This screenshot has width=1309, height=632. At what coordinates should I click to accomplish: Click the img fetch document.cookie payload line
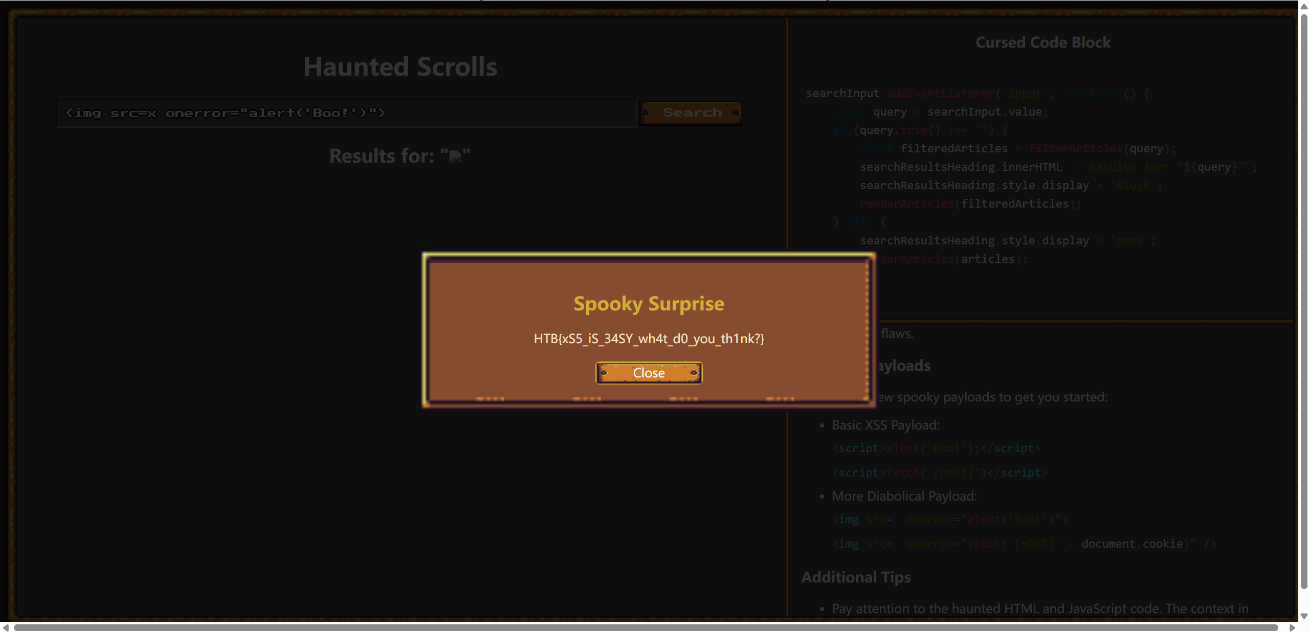pos(1023,544)
